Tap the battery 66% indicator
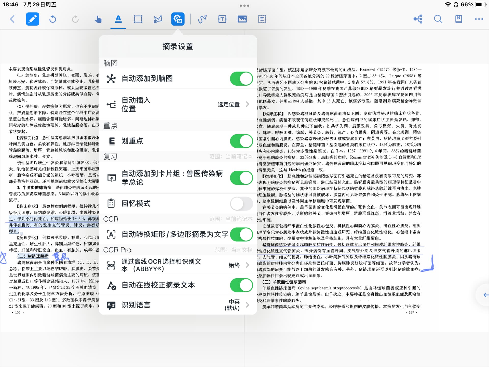Screen dimensions: 489x367 [x=473, y=5]
